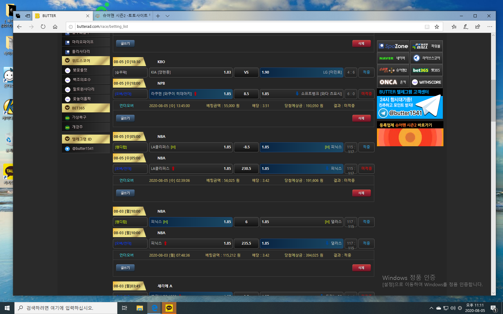Viewport: 503px width, 314px height.
Task: Click the home page icon
Action: click(x=55, y=27)
